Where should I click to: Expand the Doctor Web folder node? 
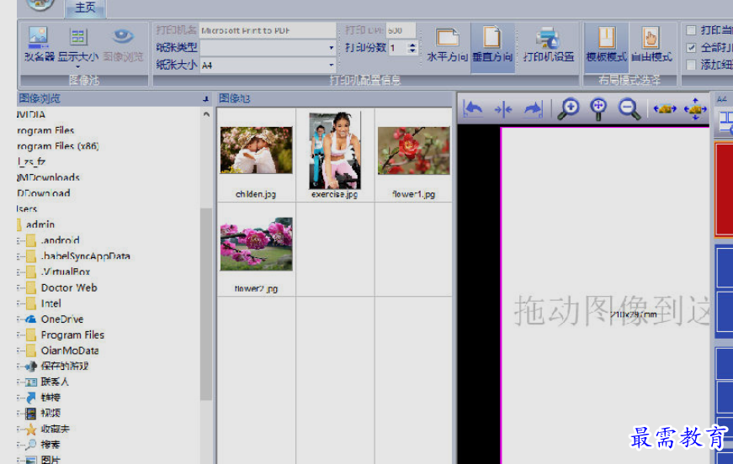click(20, 288)
